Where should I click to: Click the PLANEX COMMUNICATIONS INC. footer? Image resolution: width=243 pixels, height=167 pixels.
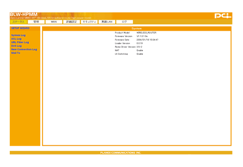tap(121, 153)
